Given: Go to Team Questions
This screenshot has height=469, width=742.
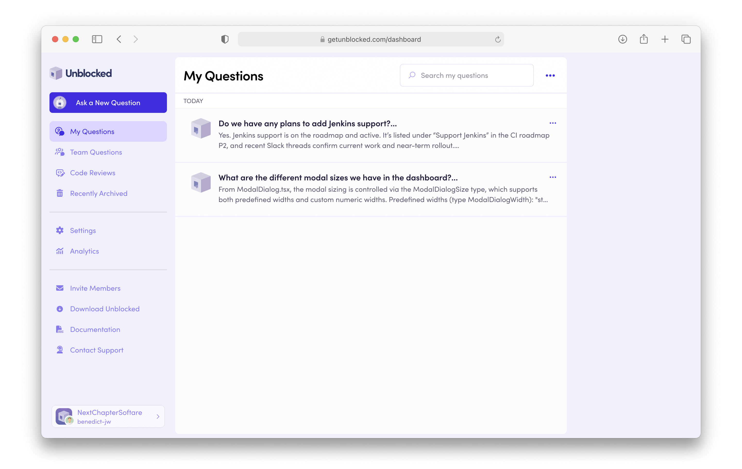Looking at the screenshot, I should point(96,152).
